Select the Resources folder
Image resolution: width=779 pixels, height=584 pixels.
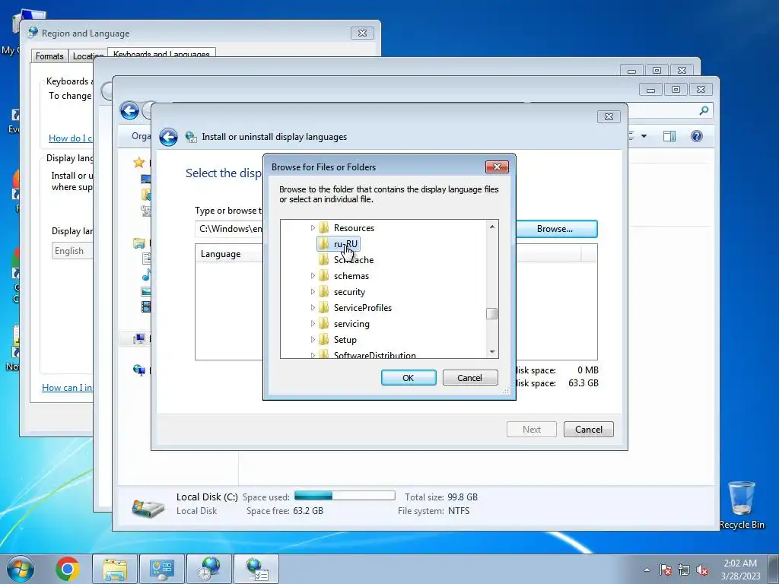(x=354, y=228)
